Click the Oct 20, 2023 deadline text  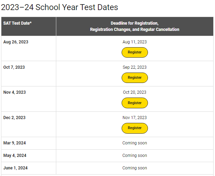[x=135, y=92]
